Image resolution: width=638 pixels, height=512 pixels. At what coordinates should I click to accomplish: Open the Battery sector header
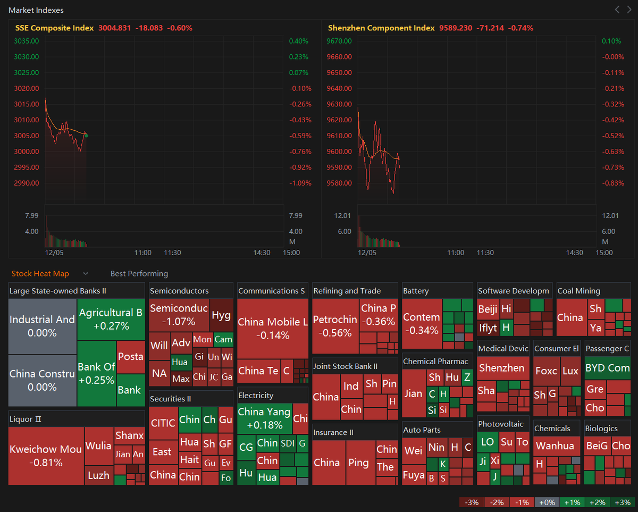437,291
